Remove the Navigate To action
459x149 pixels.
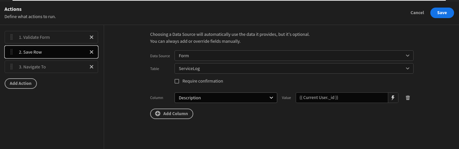(x=92, y=67)
